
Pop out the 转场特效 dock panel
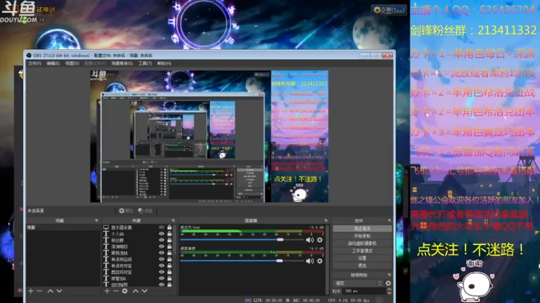click(x=389, y=275)
